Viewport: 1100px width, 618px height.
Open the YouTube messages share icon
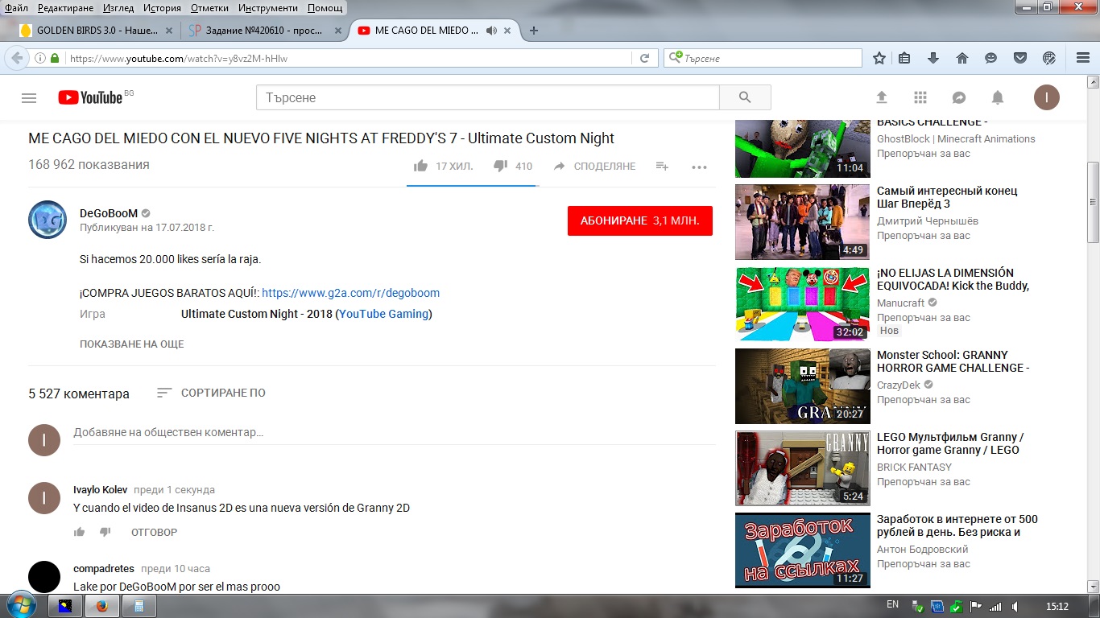[x=959, y=97]
